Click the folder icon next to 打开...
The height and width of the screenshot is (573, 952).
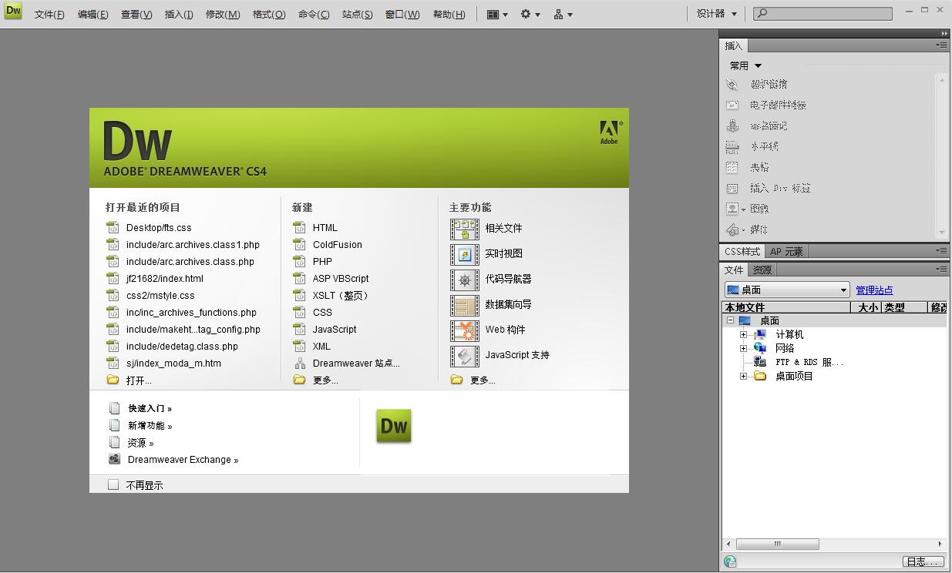coord(113,380)
